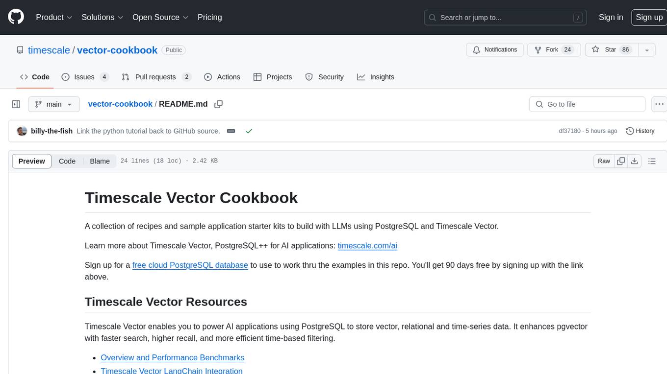The image size is (667, 374).
Task: Select the Code view
Action: point(67,161)
